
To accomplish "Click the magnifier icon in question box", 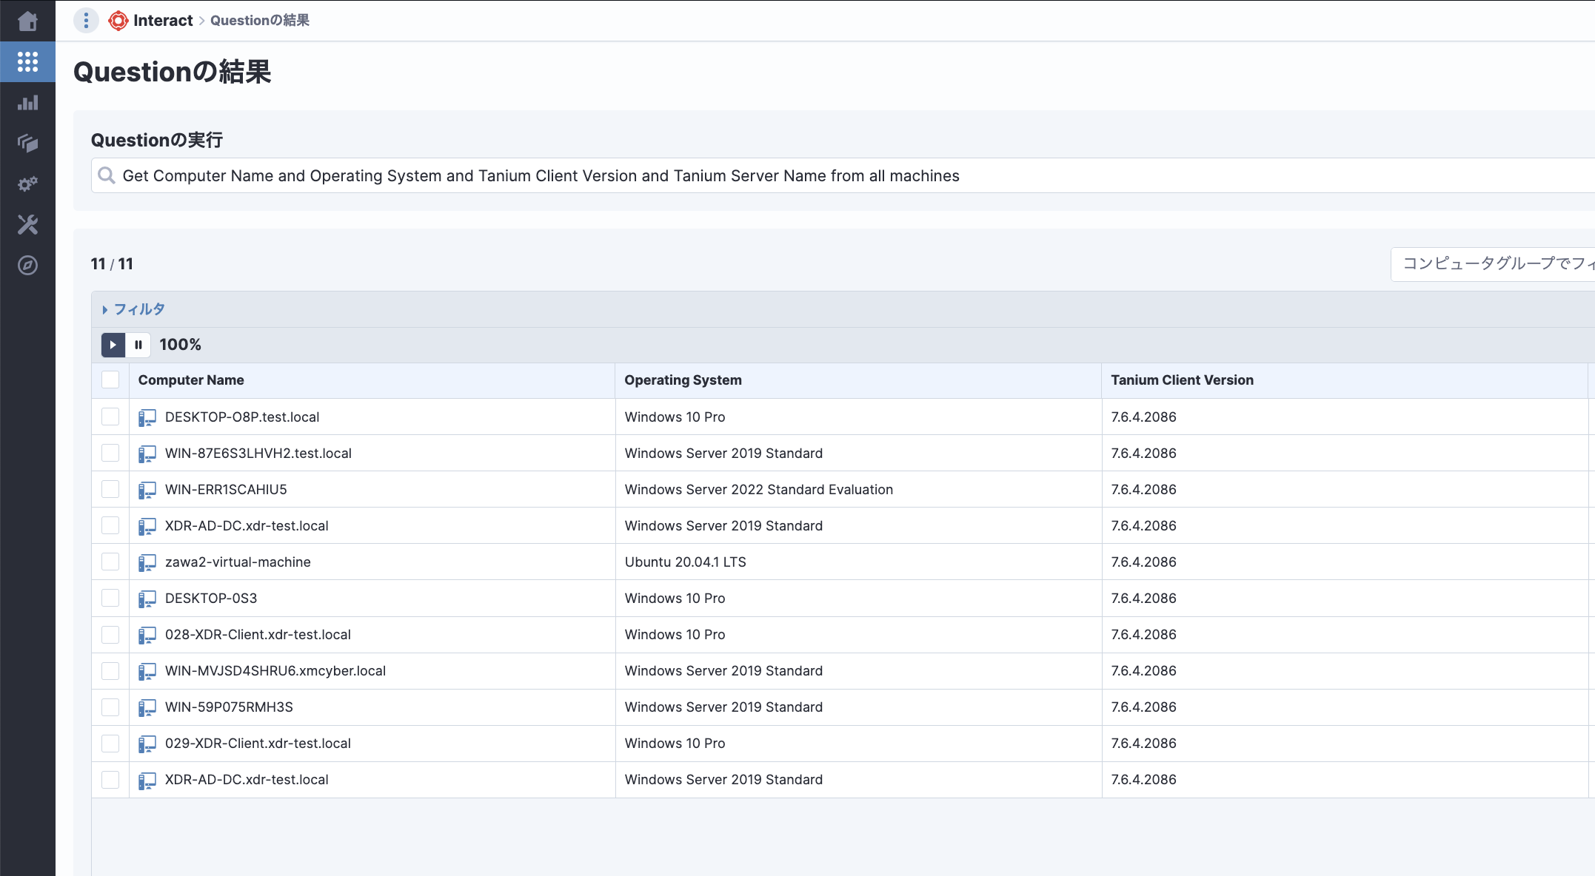I will [x=107, y=175].
